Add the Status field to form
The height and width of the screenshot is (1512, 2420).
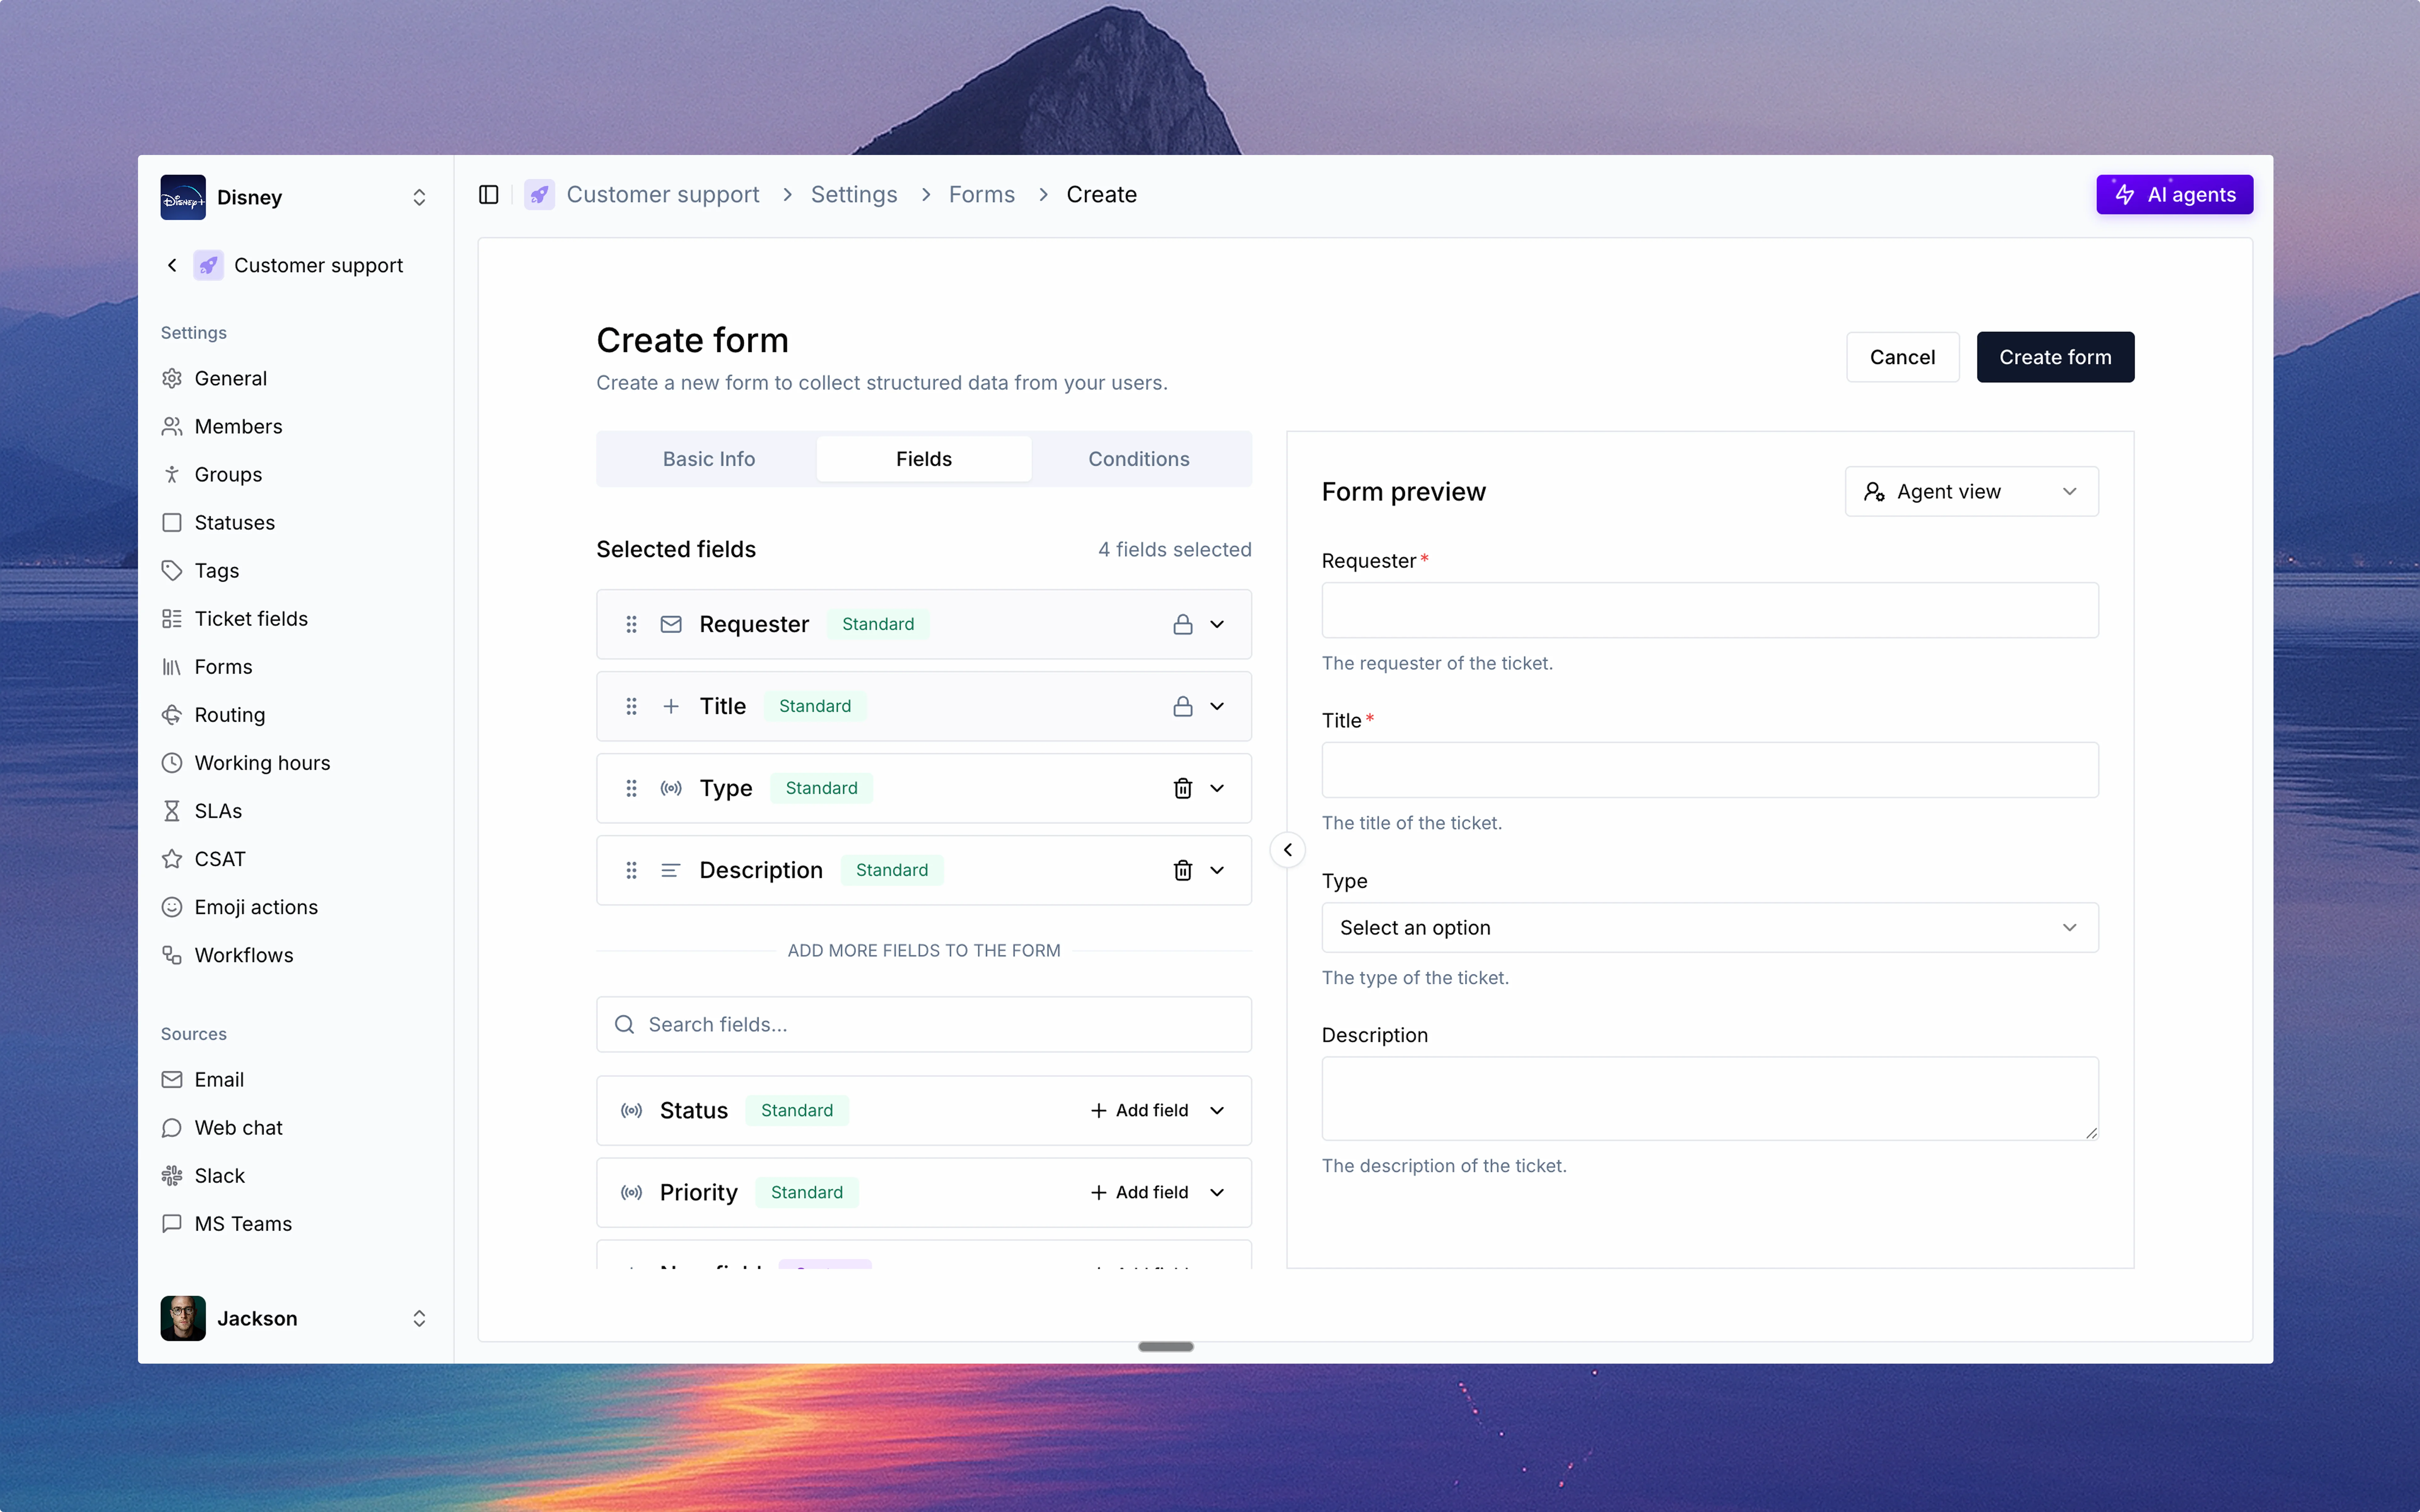click(1139, 1110)
